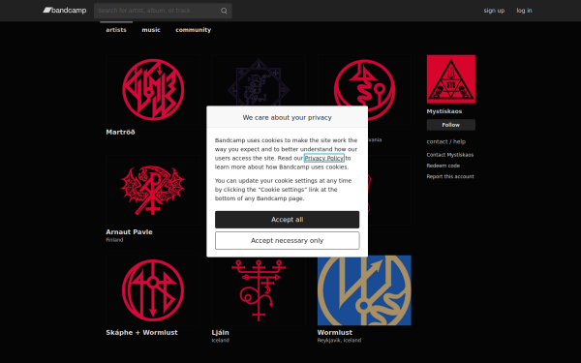Accept all cookies
Viewport: 581px width, 363px height.
288,220
